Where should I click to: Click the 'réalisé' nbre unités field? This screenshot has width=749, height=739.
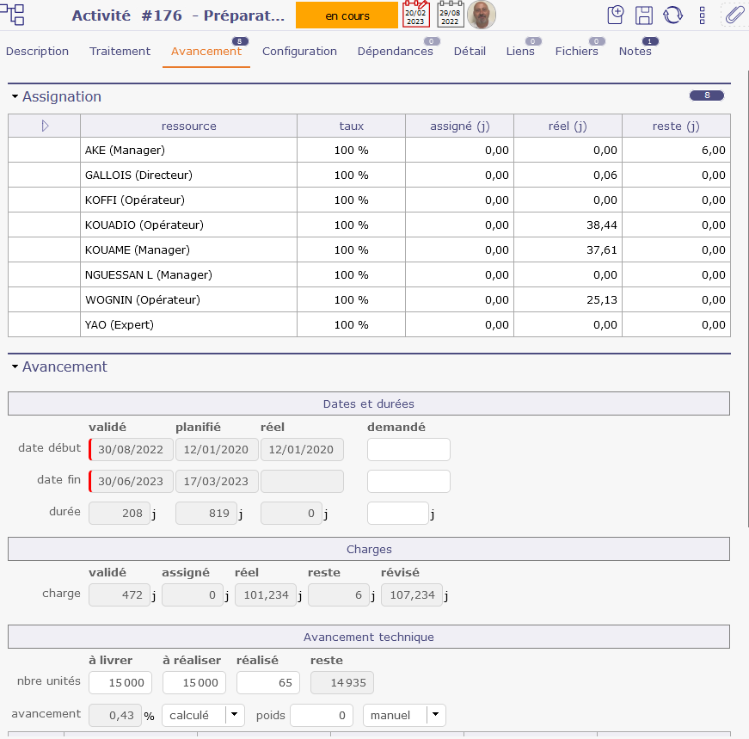[x=267, y=683]
